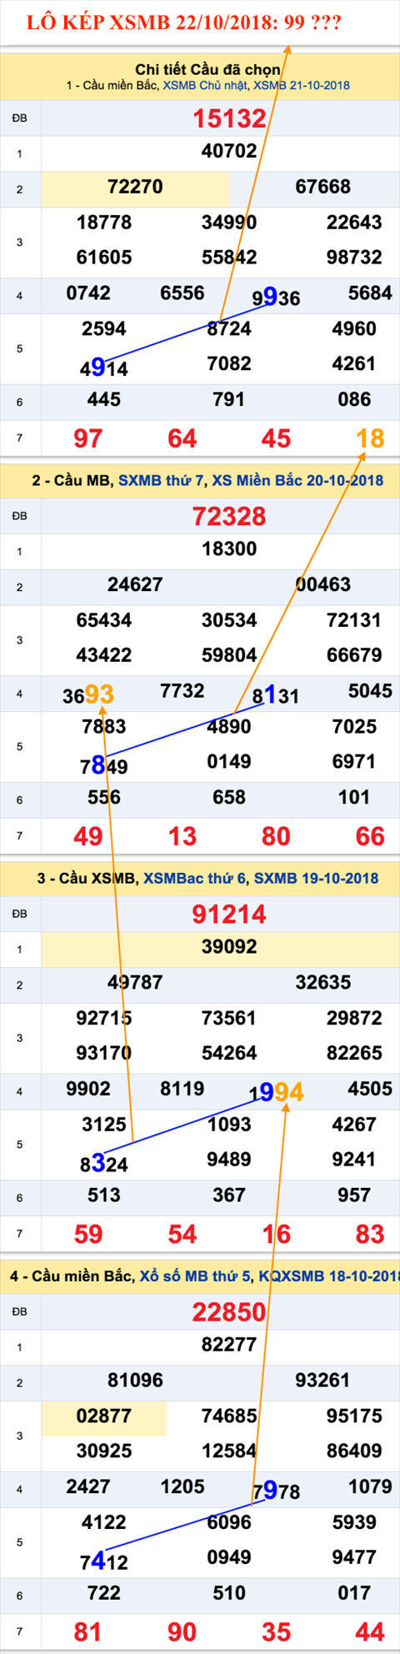This screenshot has height=1654, width=400.
Task: Open the XSMBac thứ 6 link
Action: (x=194, y=878)
